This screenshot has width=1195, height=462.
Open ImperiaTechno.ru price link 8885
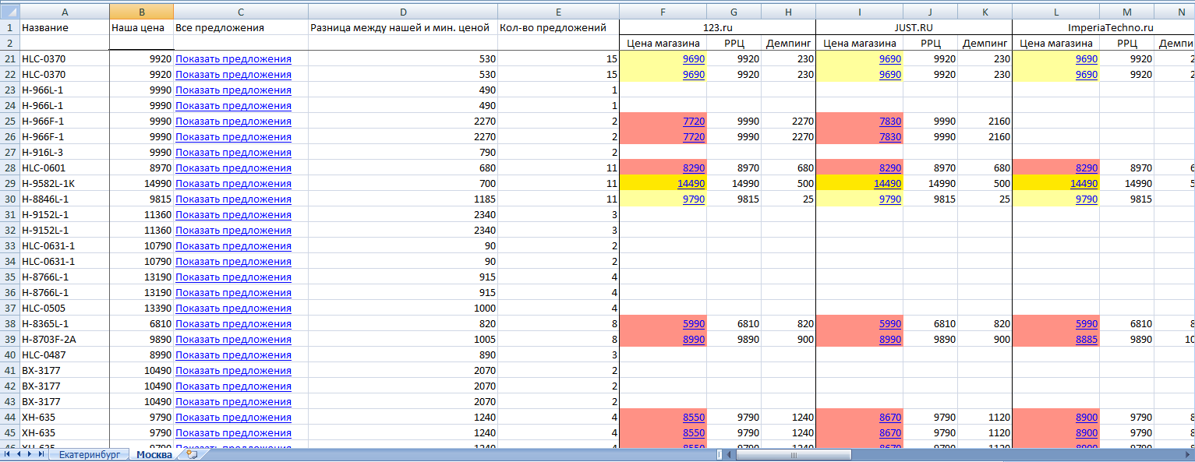point(1086,340)
